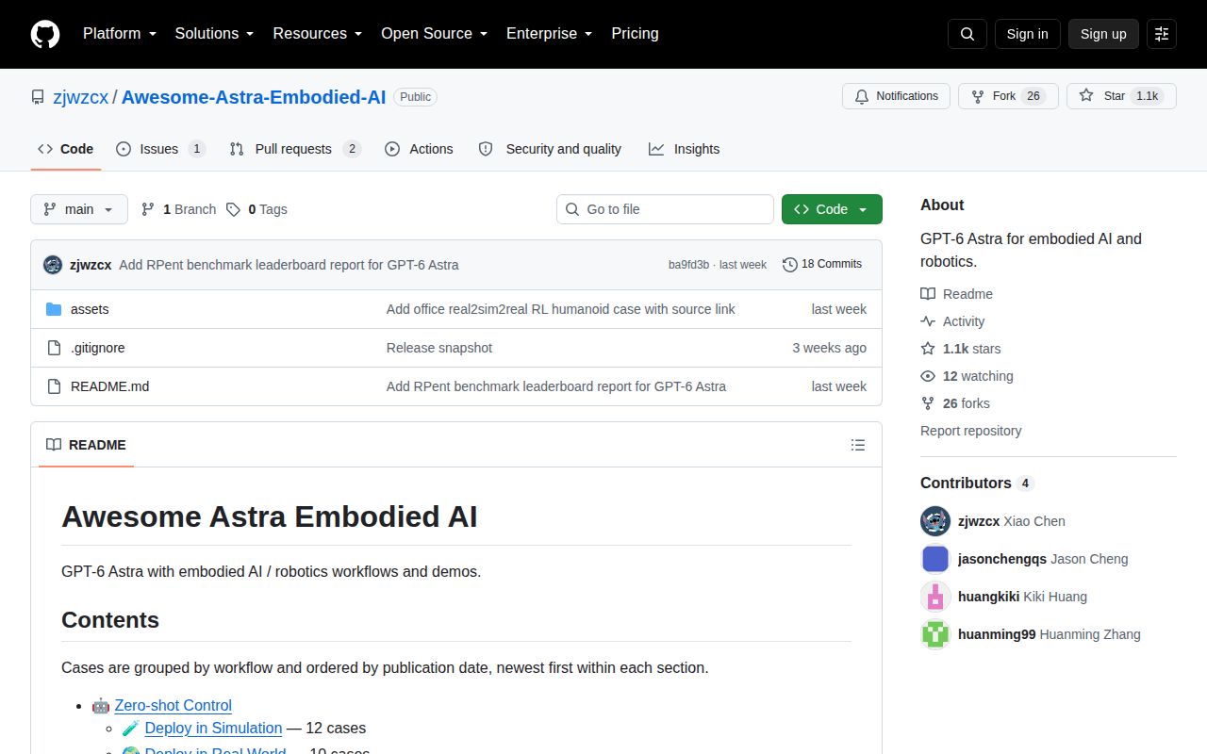Viewport: 1207px width, 754px height.
Task: Open the office real2sim2real commit message
Action: tap(561, 309)
